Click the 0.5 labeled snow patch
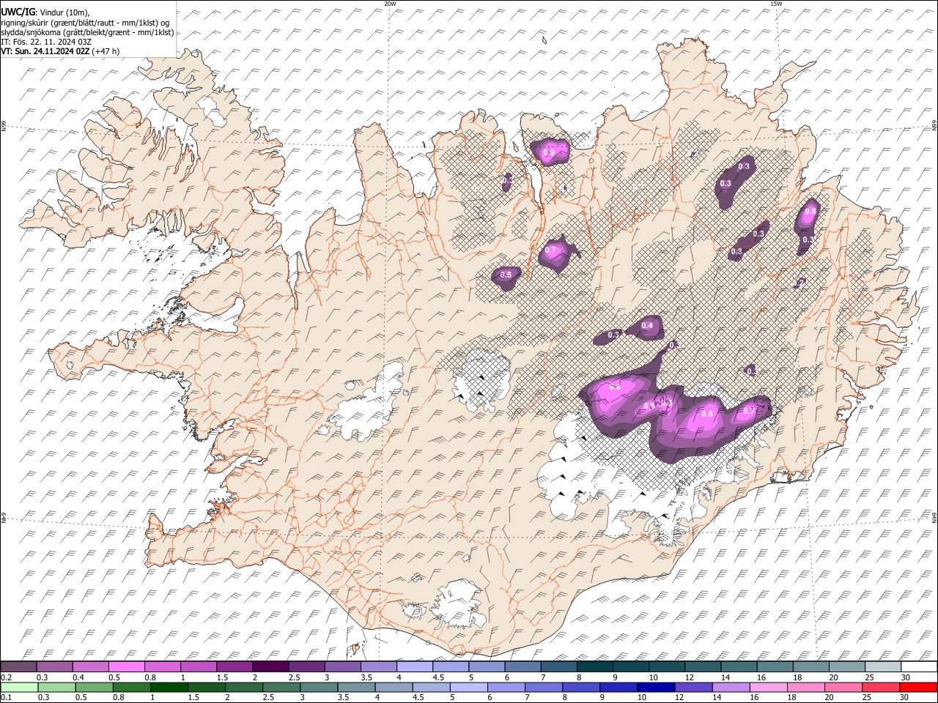 (506, 275)
